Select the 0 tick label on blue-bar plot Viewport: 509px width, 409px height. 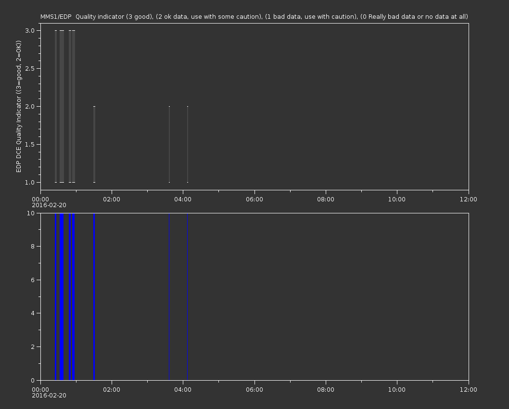click(x=33, y=380)
